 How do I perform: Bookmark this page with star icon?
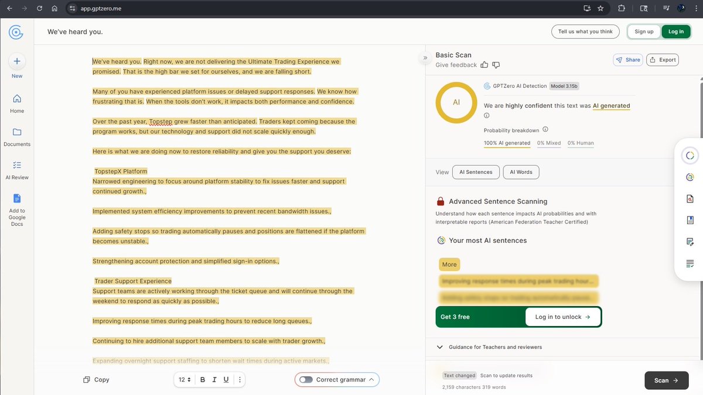(x=600, y=9)
